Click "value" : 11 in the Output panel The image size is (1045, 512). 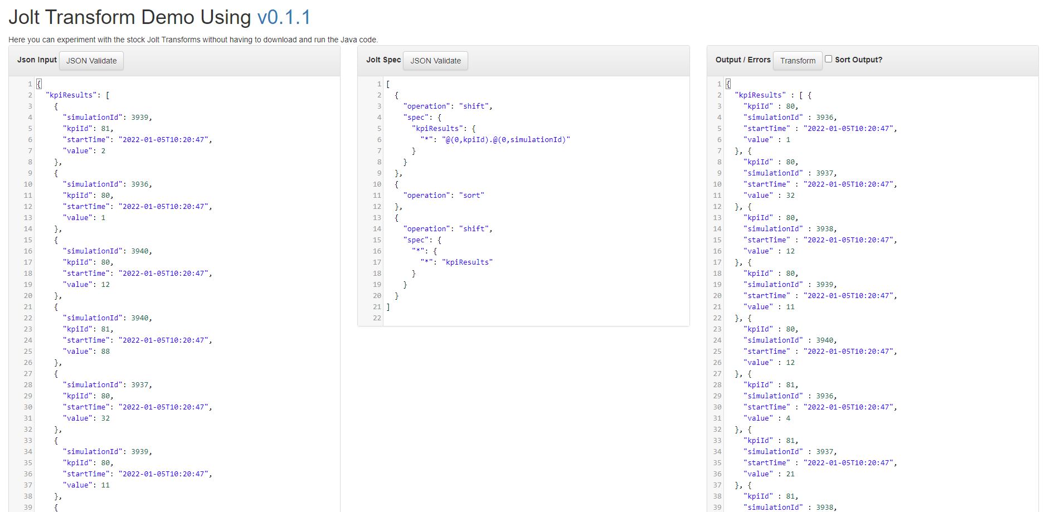click(x=769, y=307)
